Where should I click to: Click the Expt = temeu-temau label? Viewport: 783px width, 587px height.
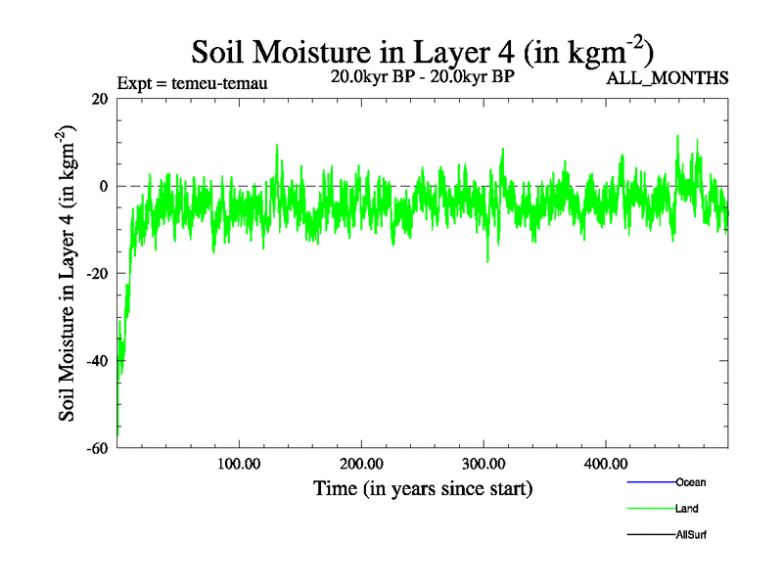tap(192, 83)
